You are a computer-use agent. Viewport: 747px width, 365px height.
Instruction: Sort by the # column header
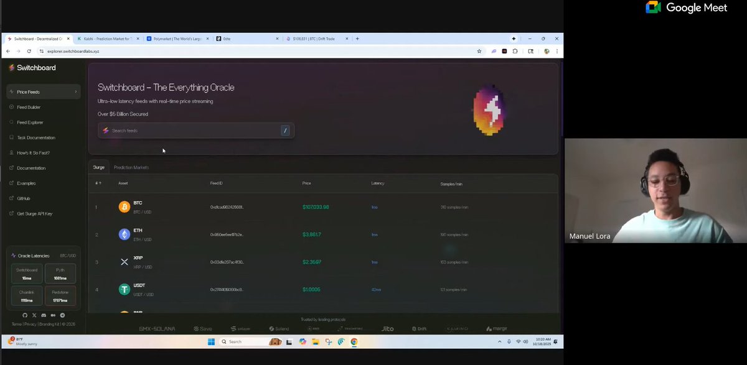(x=98, y=183)
